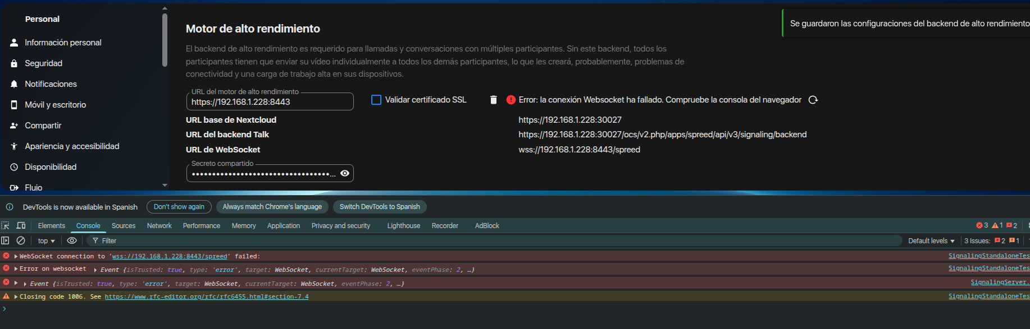The width and height of the screenshot is (1030, 329).
Task: Click the bell icon beside Notificaciones
Action: pos(14,84)
